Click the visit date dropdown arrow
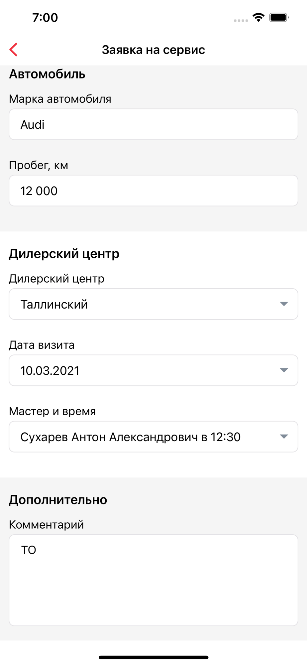This screenshot has height=665, width=307. tap(283, 370)
